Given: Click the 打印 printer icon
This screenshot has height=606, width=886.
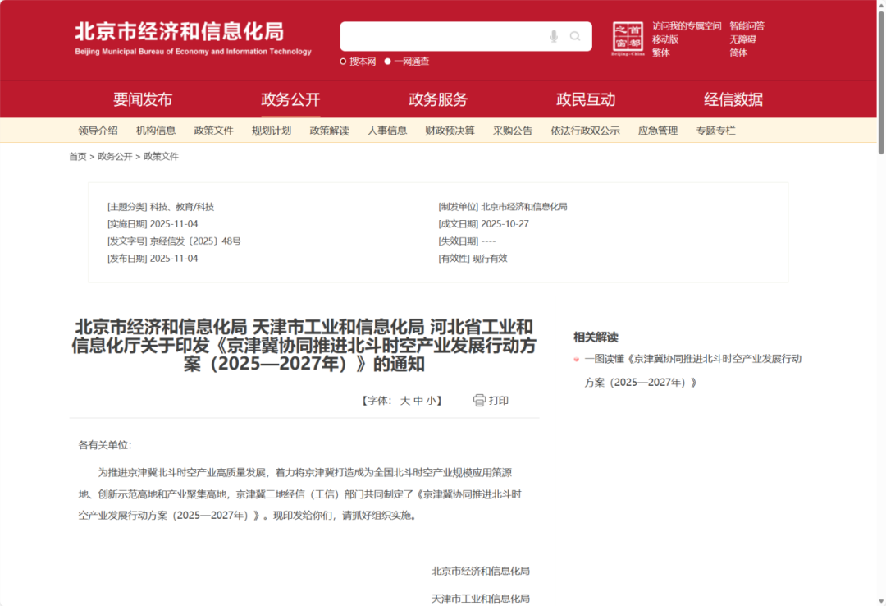Looking at the screenshot, I should [x=479, y=400].
